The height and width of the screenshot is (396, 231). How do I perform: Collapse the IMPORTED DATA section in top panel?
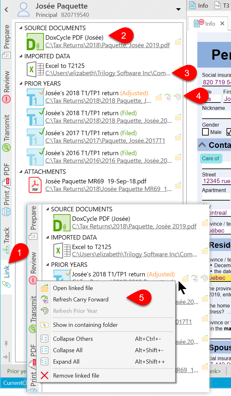tap(21, 56)
